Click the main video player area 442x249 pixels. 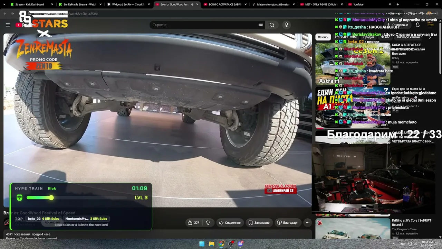pyautogui.click(x=157, y=120)
